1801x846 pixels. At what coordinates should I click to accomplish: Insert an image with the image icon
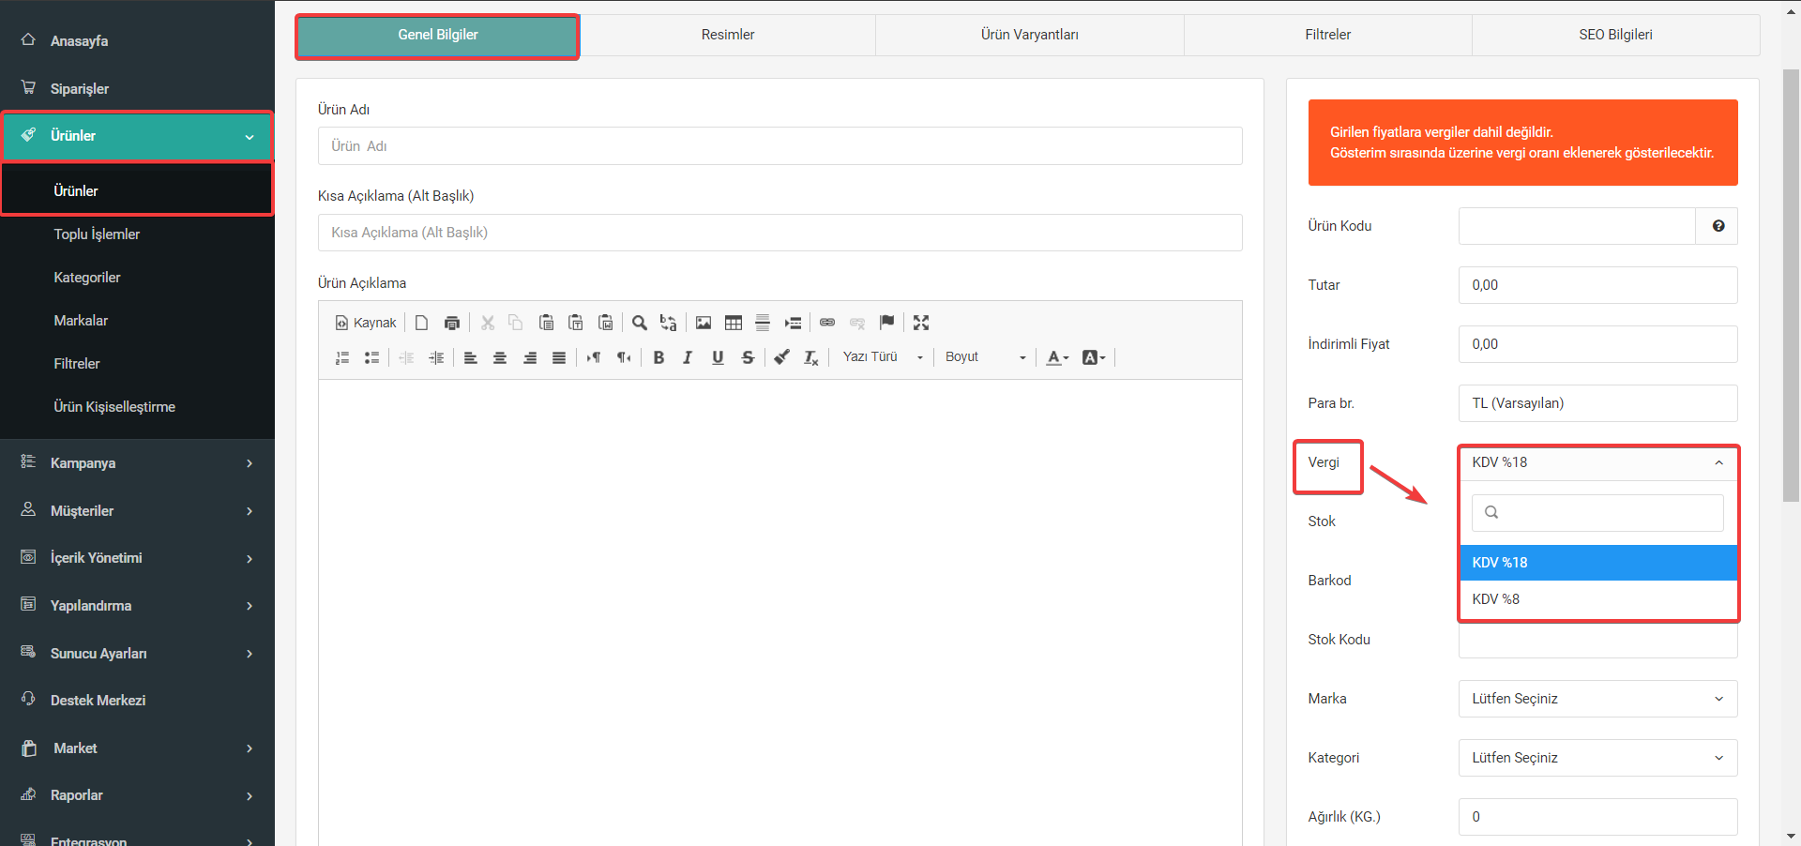pyautogui.click(x=704, y=323)
